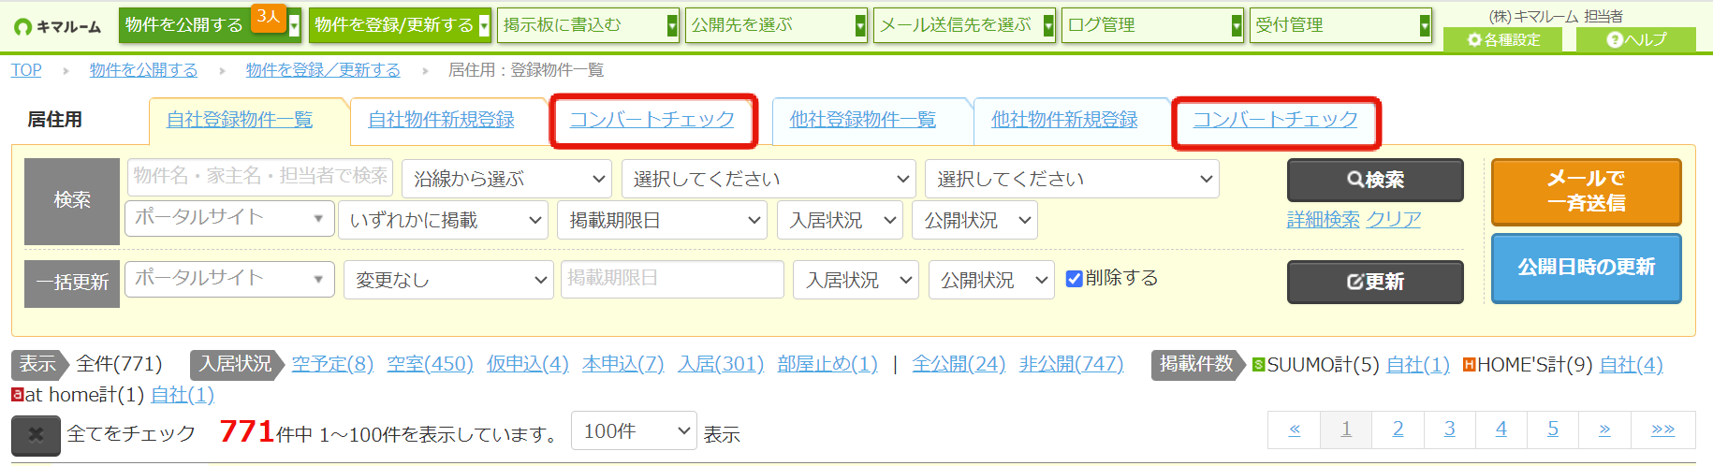The height and width of the screenshot is (466, 1713).
Task: Click at home 自社(1) link
Action: pos(183,395)
